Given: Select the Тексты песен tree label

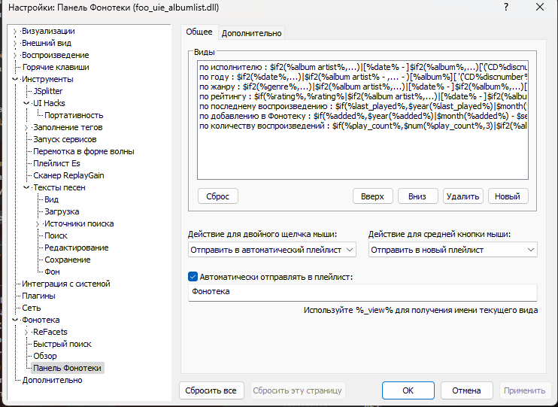Looking at the screenshot, I should pos(59,187).
